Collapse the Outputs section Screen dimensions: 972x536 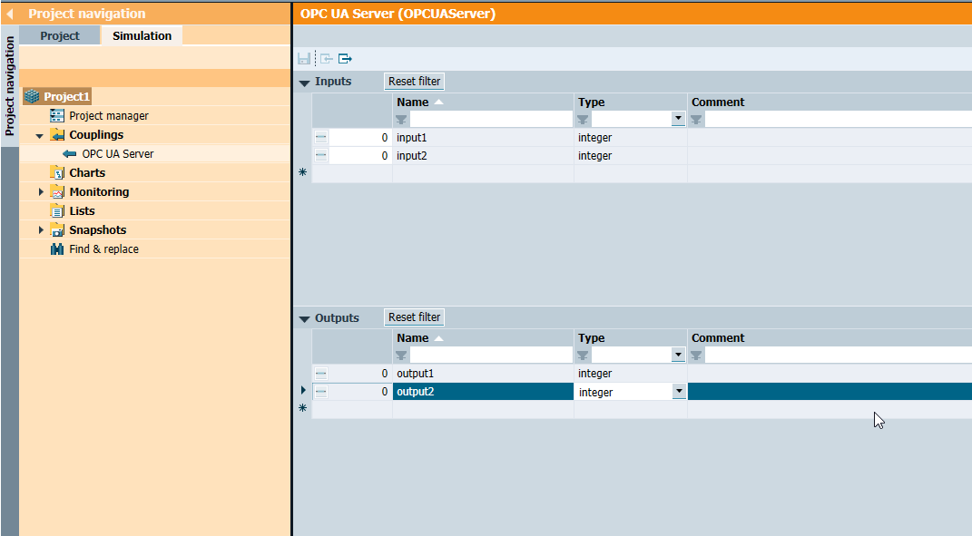pyautogui.click(x=304, y=318)
